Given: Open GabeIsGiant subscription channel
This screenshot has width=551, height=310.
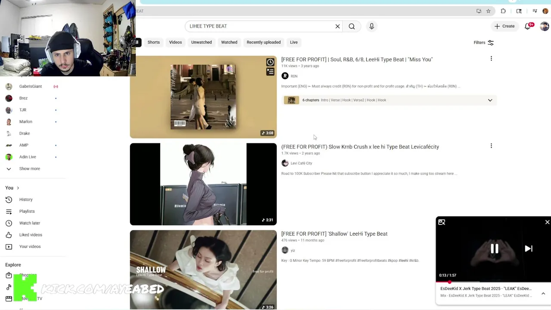Looking at the screenshot, I should [x=31, y=87].
